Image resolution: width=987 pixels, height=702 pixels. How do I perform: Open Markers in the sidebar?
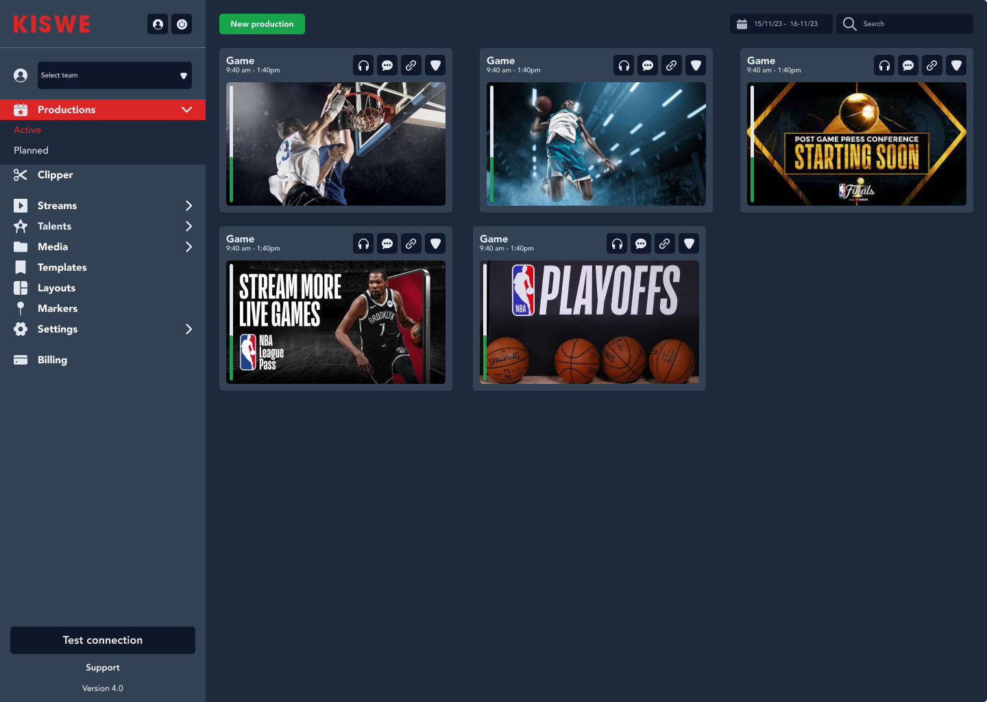coord(58,308)
